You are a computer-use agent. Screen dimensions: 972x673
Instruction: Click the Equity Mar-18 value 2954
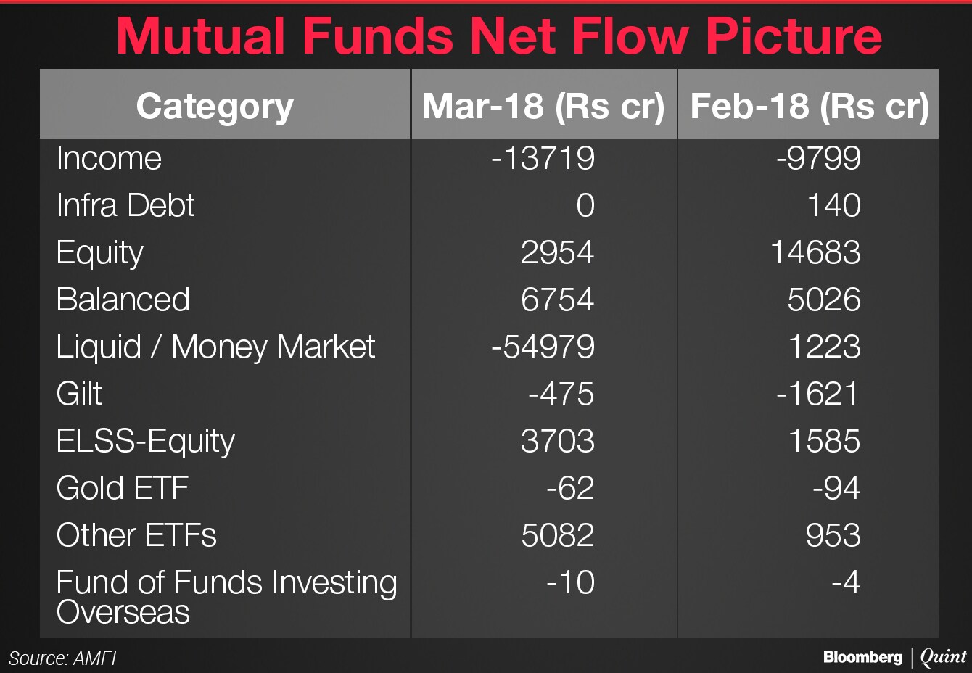tap(557, 252)
